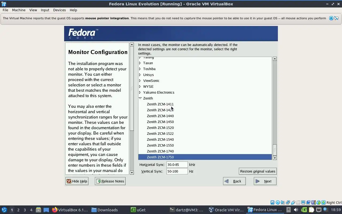Click the network connection tray icon

pos(318,210)
